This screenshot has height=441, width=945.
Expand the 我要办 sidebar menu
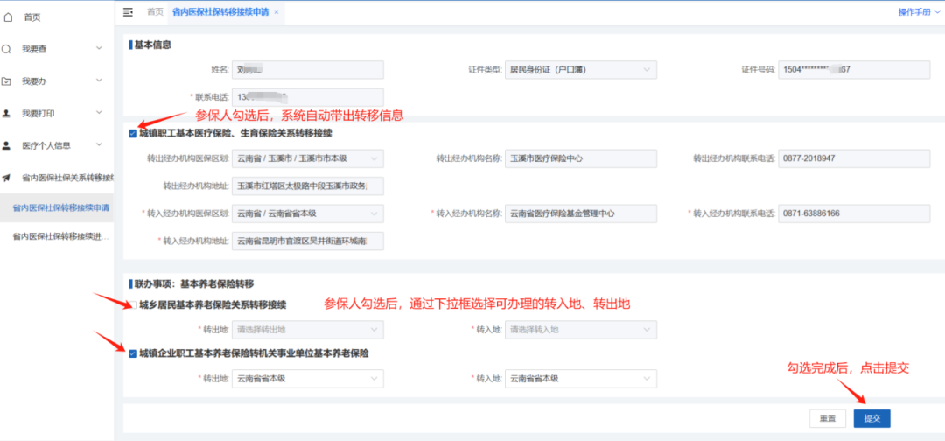[57, 81]
